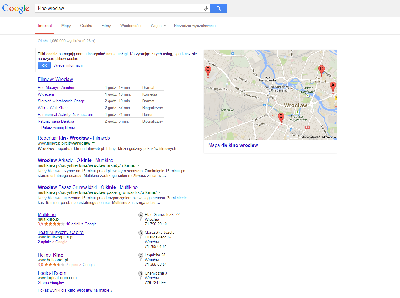This screenshot has width=400, height=298.
Task: Open movie Sierpień w hrabstwie Osage
Action: (x=61, y=101)
